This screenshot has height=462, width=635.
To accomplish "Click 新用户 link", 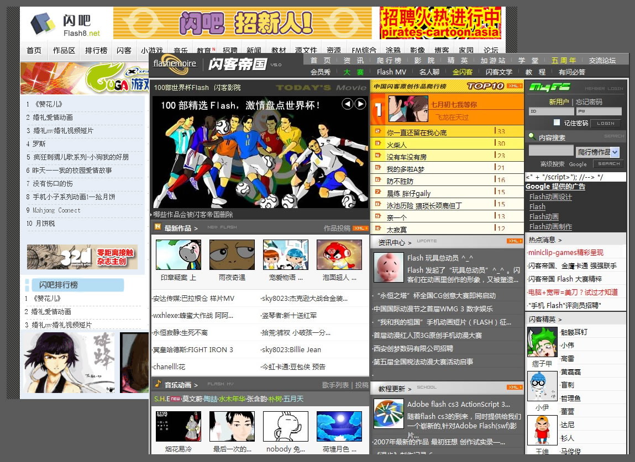I will [x=559, y=102].
